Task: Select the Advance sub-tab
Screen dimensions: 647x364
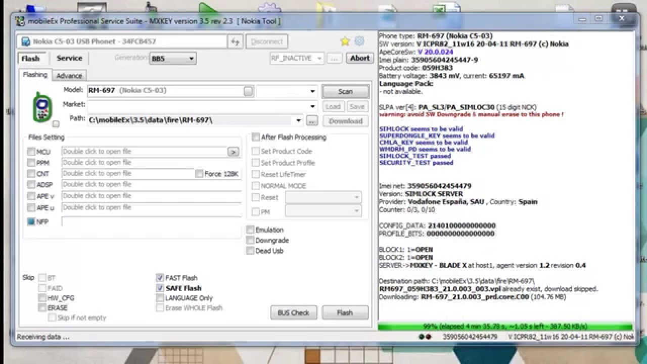Action: 69,75
